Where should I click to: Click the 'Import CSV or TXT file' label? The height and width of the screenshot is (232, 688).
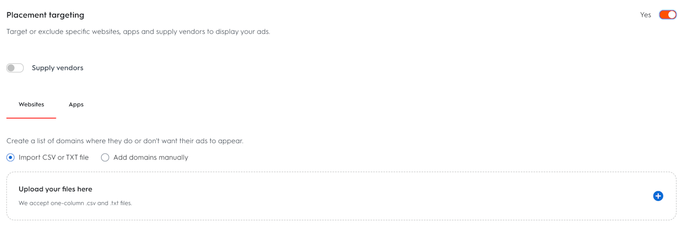53,158
